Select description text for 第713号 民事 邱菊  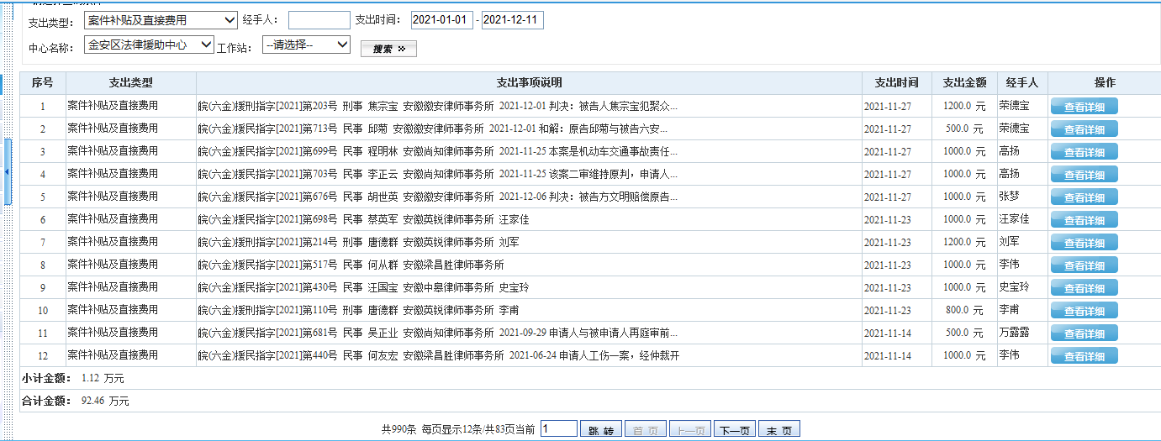click(433, 129)
